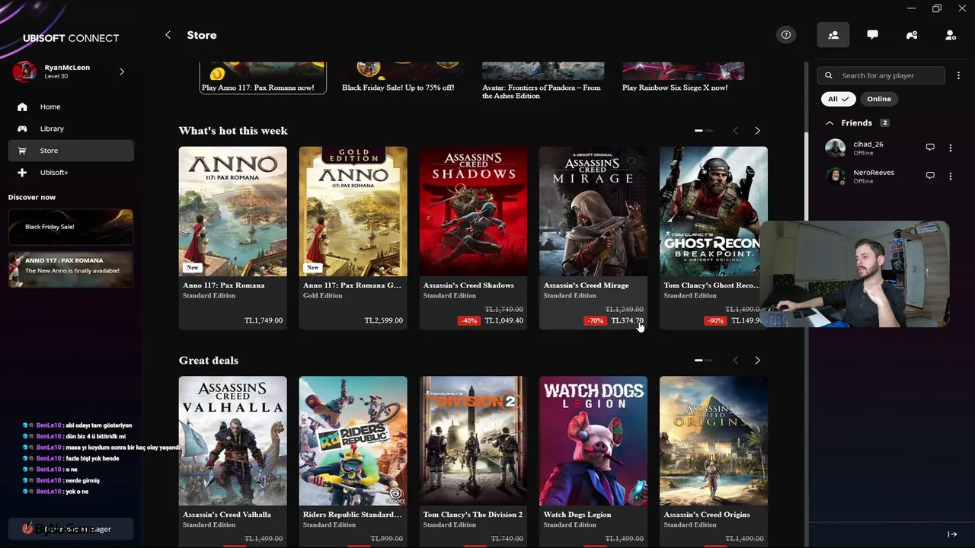
Task: Click the friends count badge showing 2
Action: (x=884, y=123)
